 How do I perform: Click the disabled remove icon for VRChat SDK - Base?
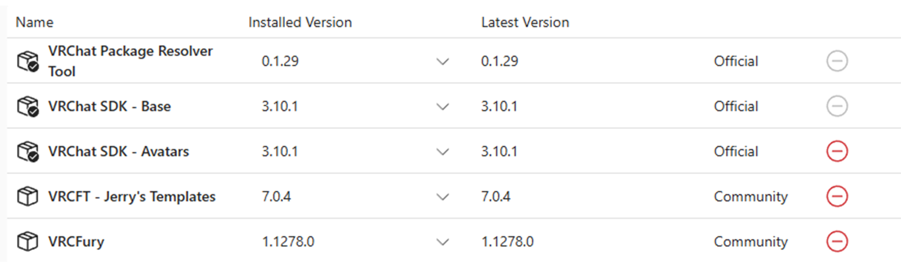coord(837,106)
